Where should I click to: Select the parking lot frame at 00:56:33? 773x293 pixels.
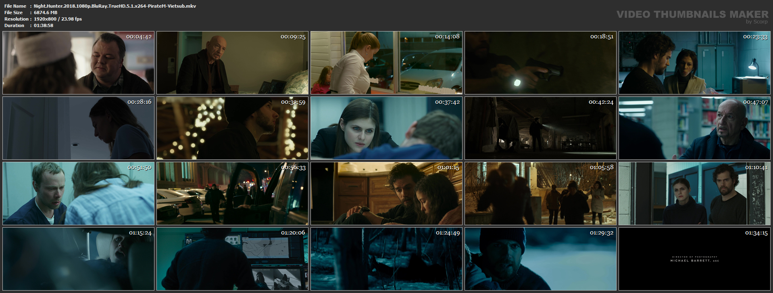pyautogui.click(x=232, y=193)
